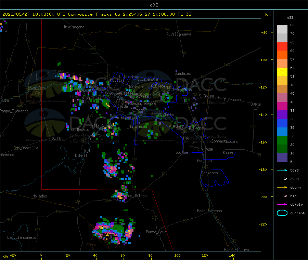This screenshot has width=308, height=260.
Task: Click the Nihuil place label
Action: click(81, 156)
